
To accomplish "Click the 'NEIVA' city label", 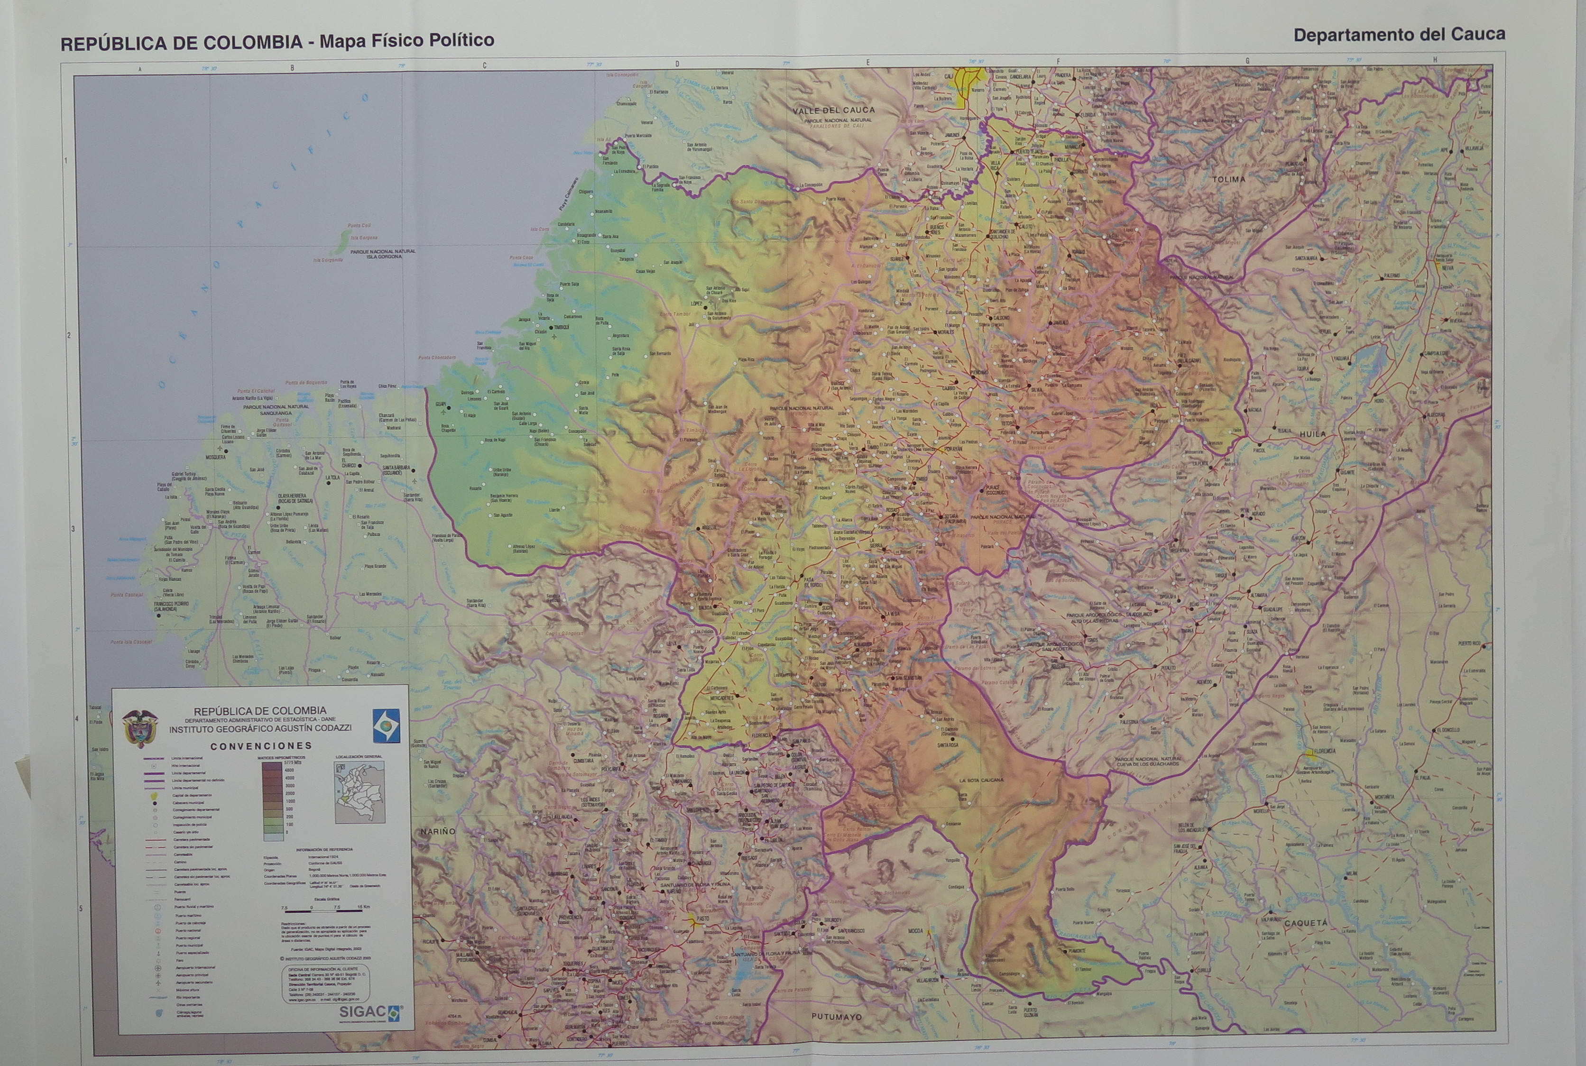I will point(1448,268).
